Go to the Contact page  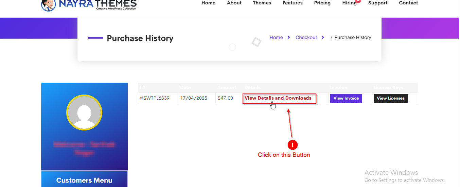point(408,3)
